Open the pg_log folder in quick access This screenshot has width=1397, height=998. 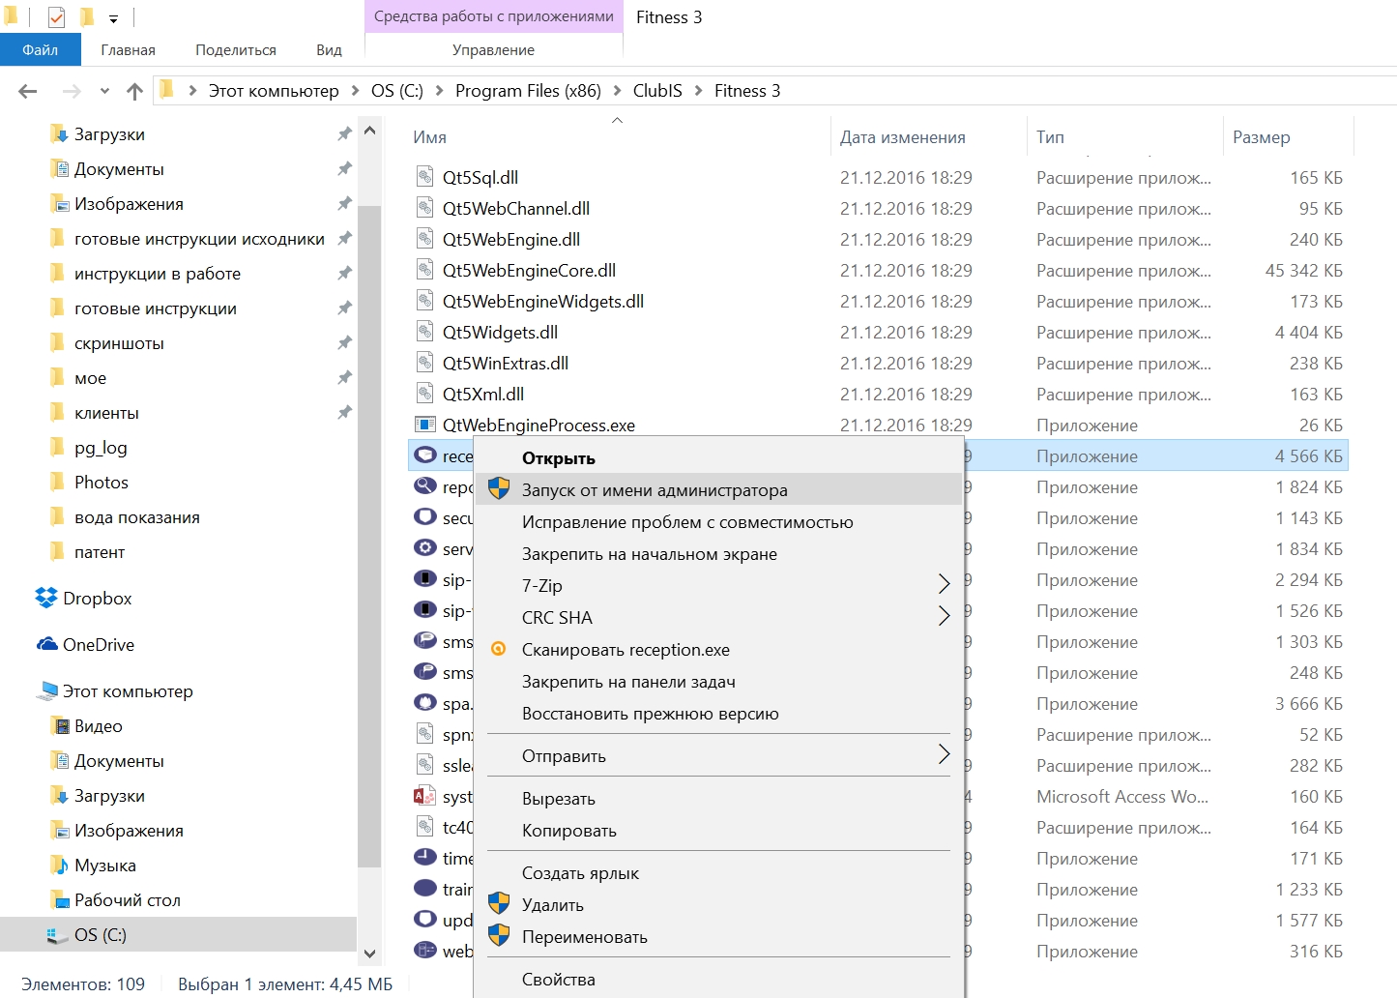coord(101,448)
